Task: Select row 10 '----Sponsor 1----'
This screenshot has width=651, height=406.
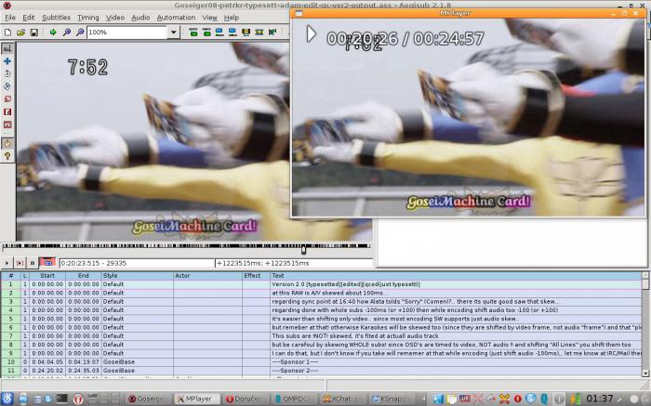Action: (321, 362)
